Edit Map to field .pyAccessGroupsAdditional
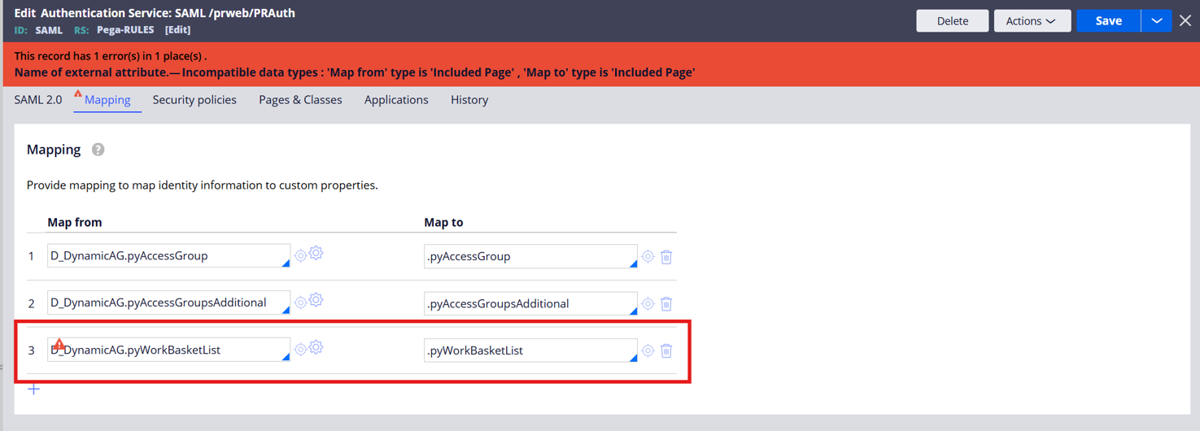This screenshot has width=1200, height=431. [530, 303]
